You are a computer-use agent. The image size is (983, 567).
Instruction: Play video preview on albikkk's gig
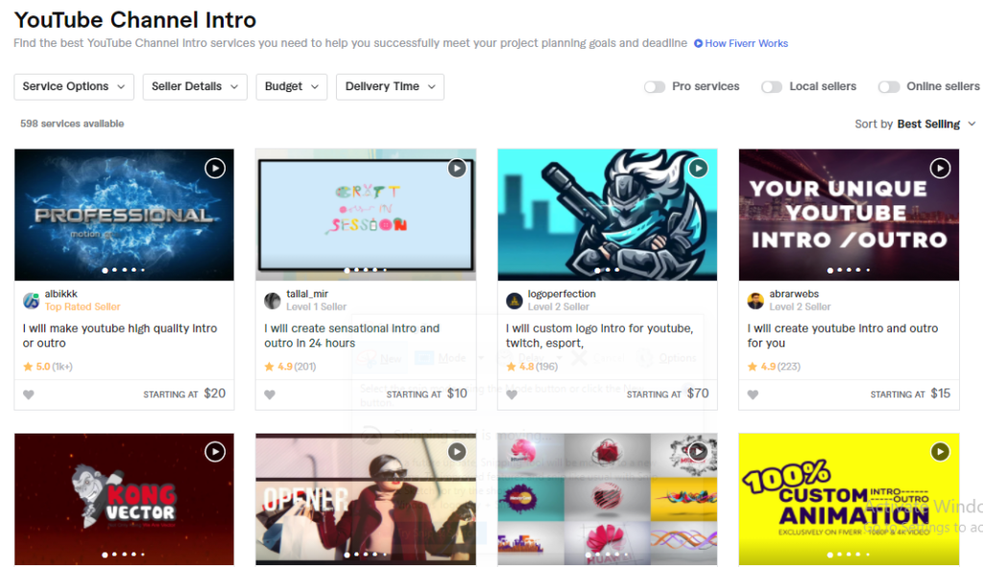click(215, 168)
